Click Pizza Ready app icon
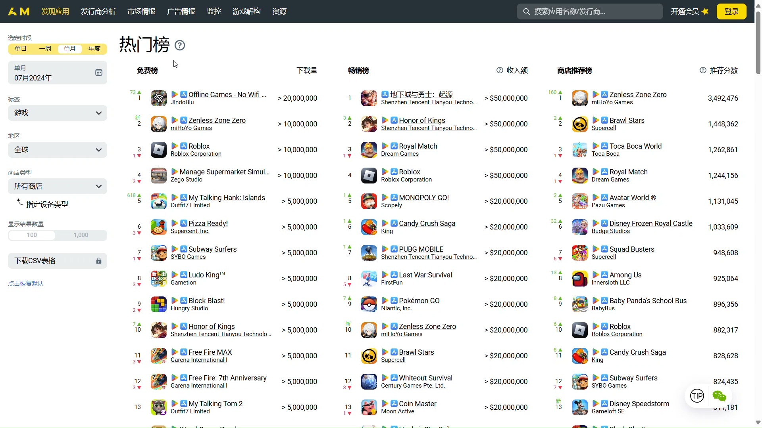The height and width of the screenshot is (428, 762). tap(159, 227)
